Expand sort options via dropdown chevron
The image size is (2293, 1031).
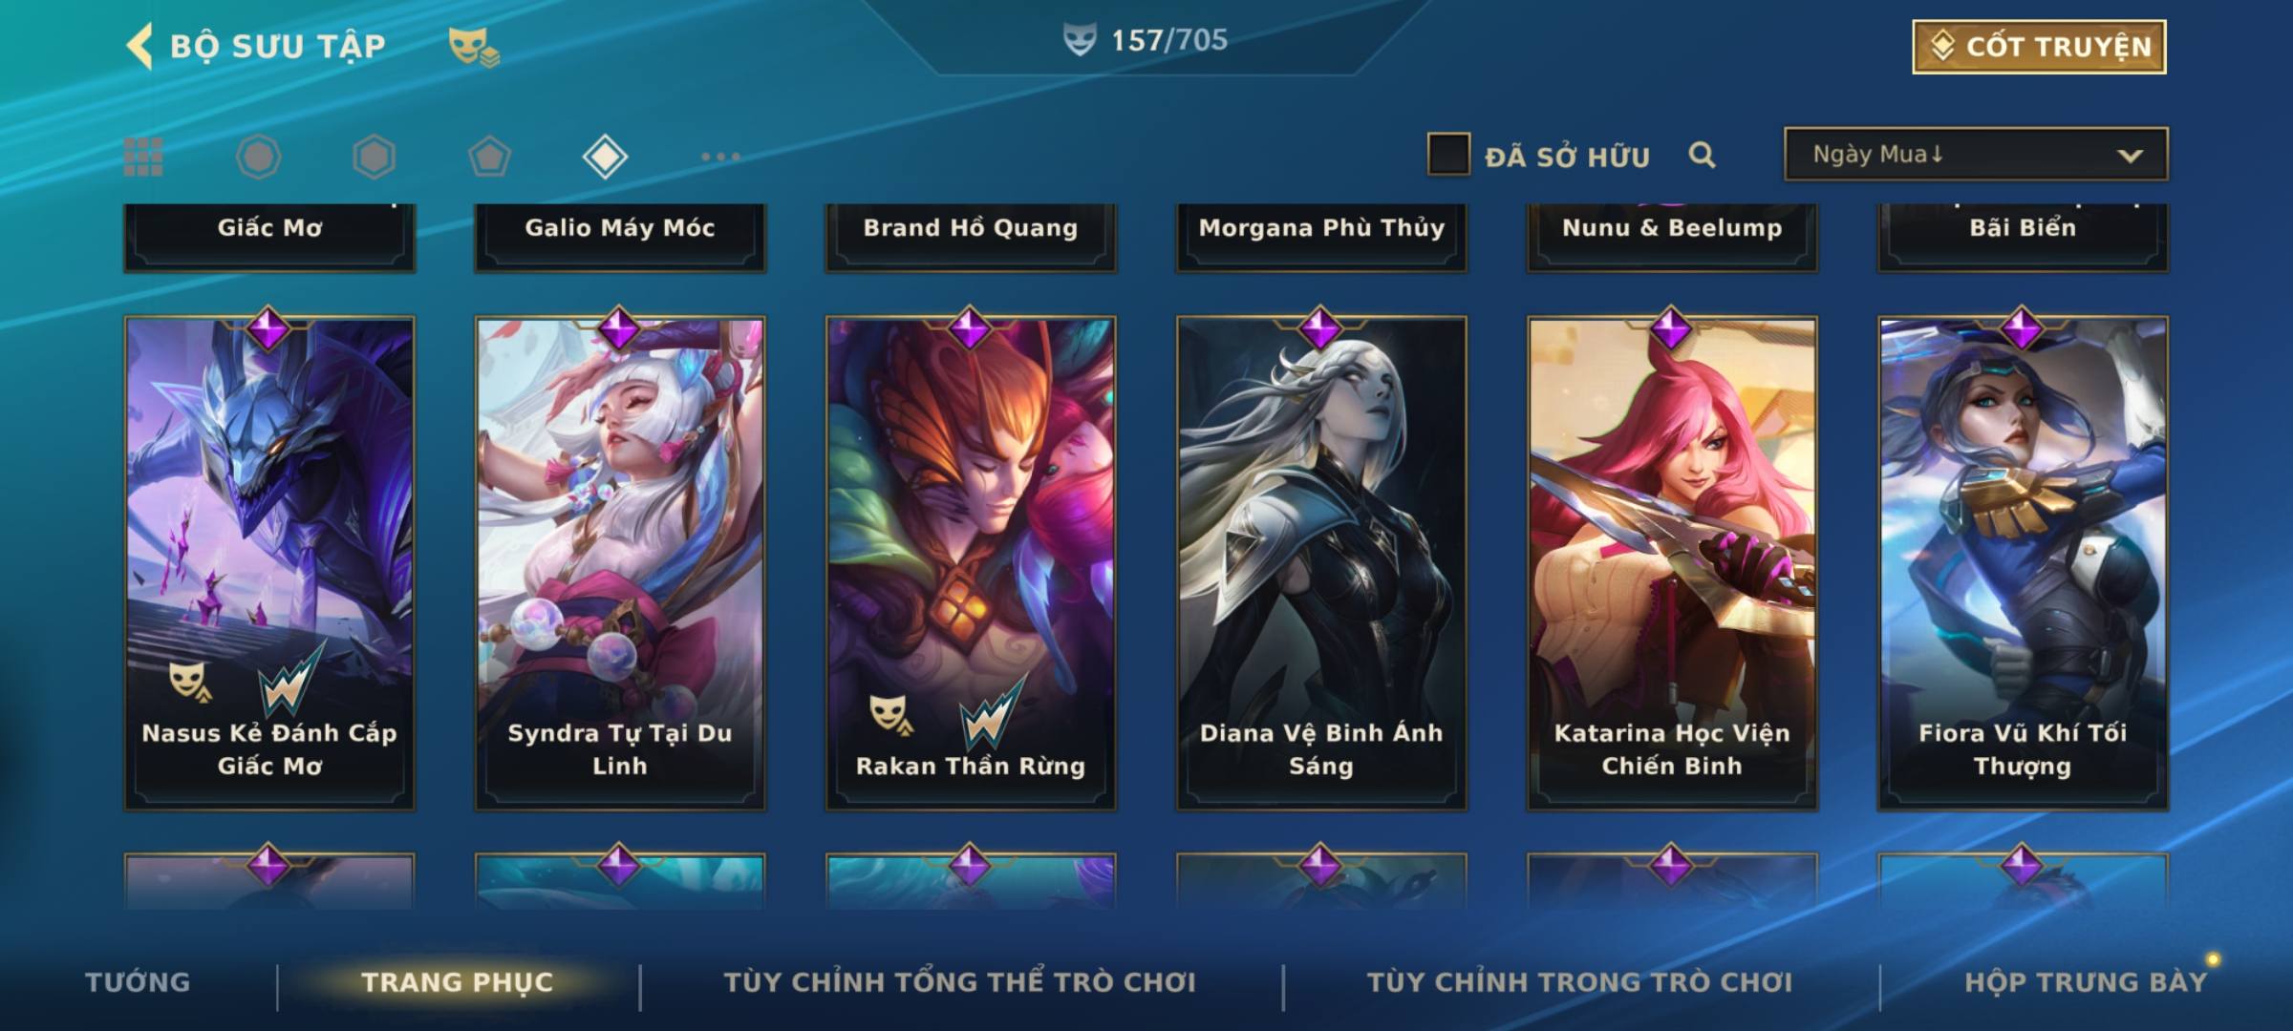2131,156
